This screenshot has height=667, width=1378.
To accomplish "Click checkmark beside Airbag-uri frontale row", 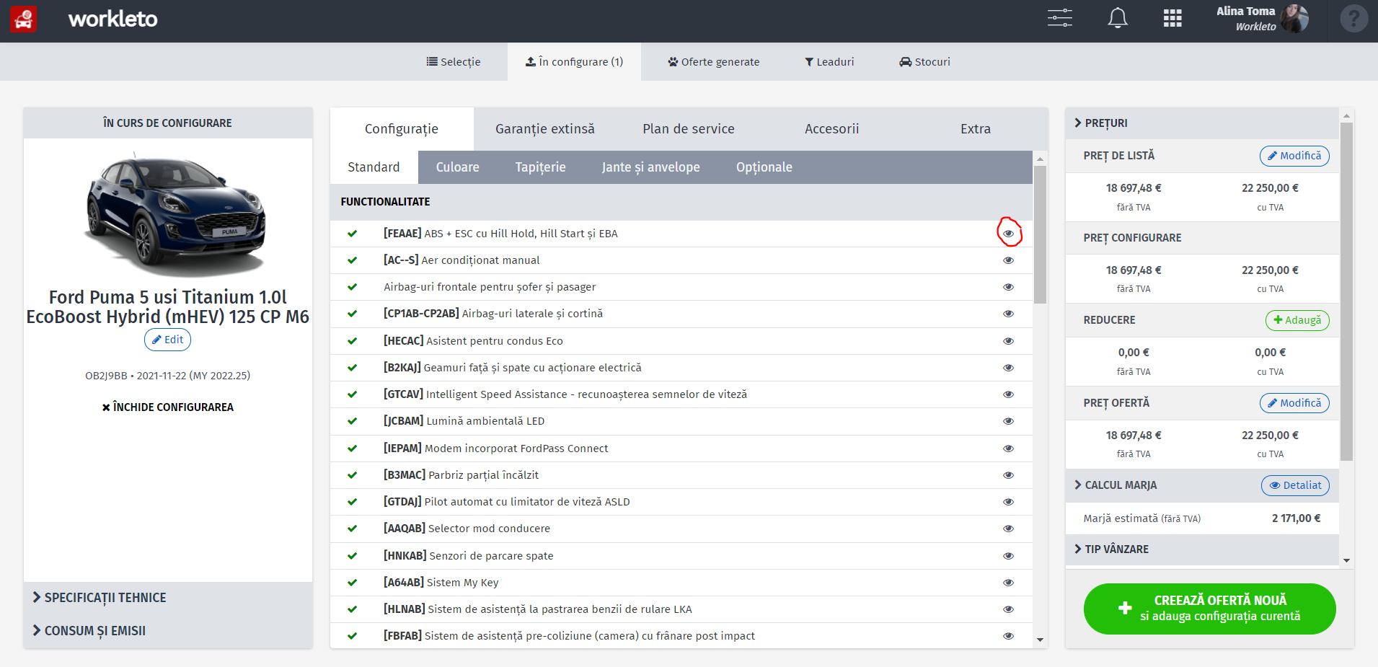I will pos(352,287).
